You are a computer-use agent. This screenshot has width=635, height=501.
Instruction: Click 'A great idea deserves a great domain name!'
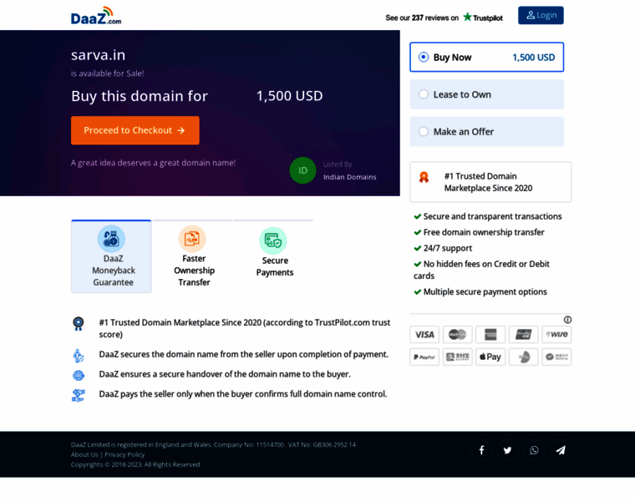(x=153, y=163)
